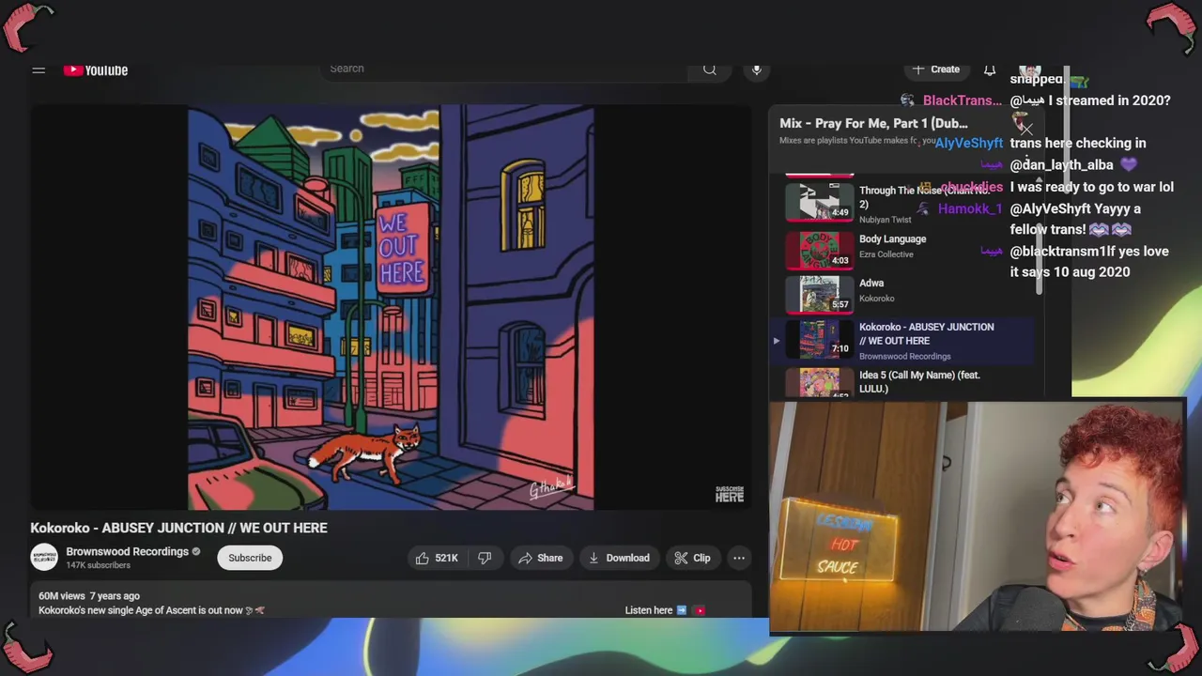Viewport: 1202px width, 676px height.
Task: Open the Idea 5 thumbnail
Action: [x=820, y=383]
